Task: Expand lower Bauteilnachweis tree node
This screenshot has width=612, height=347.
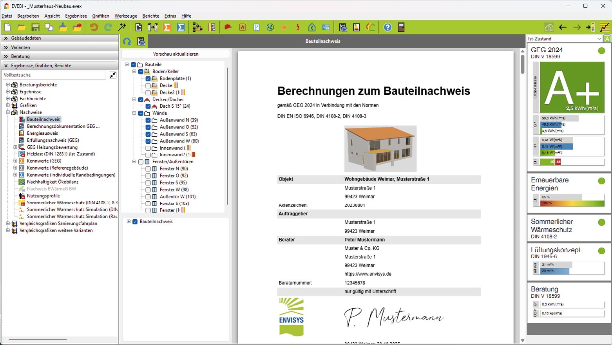Action: (129, 222)
